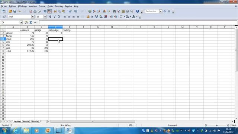
Task: Toggle STD selection mode in status bar
Action: coord(131,125)
